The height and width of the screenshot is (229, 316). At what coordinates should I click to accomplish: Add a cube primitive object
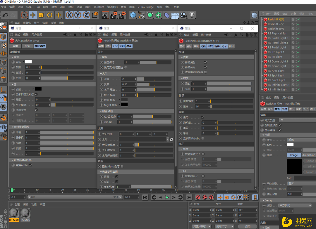pyautogui.click(x=133, y=15)
